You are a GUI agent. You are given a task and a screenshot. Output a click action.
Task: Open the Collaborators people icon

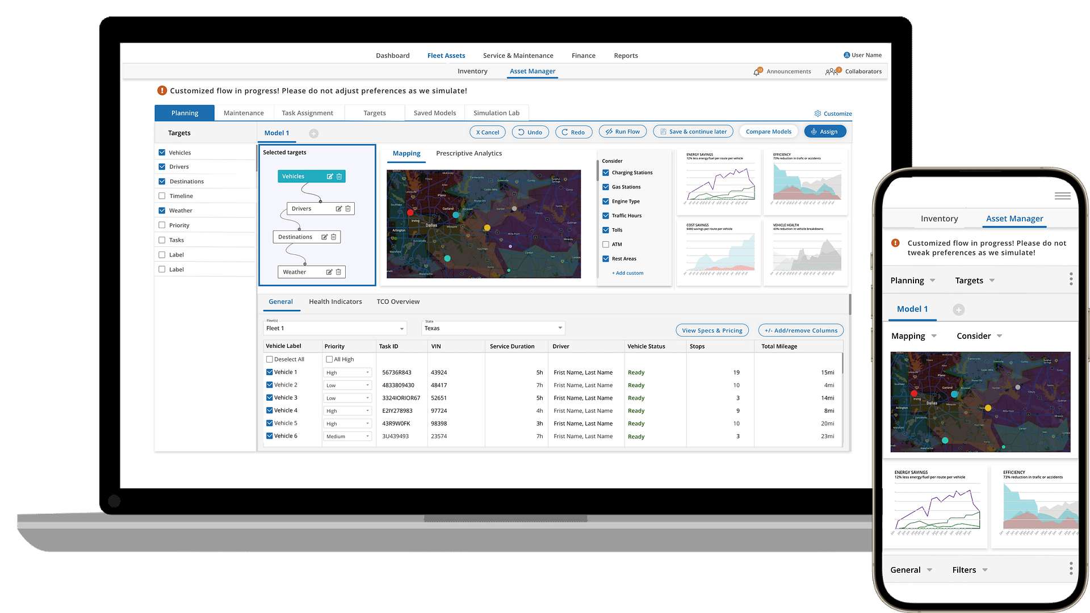(832, 72)
